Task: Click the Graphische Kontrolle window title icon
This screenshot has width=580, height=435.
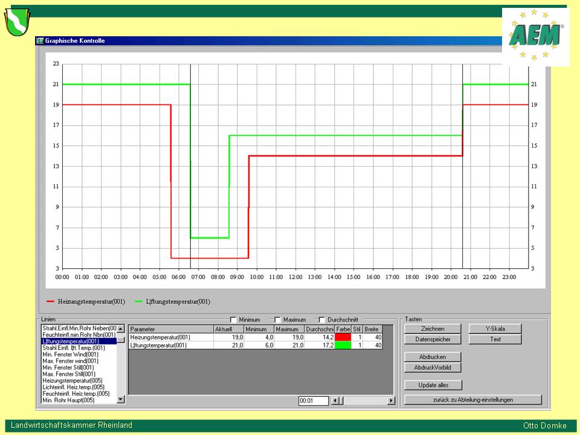Action: coord(40,41)
